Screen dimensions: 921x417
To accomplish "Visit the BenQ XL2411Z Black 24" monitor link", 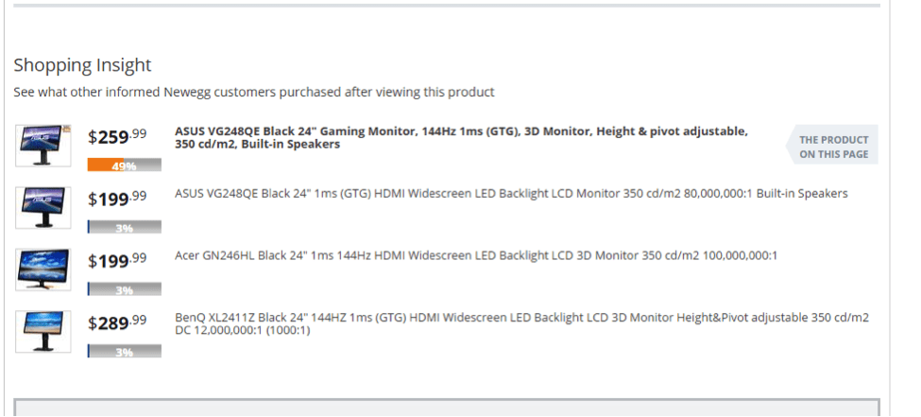I will [x=521, y=324].
